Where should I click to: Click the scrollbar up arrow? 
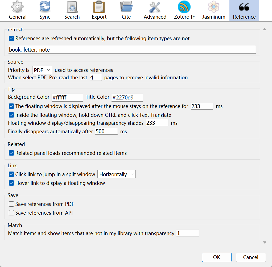pyautogui.click(x=265, y=29)
